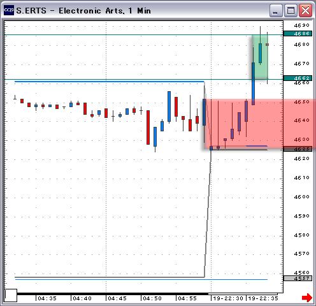Screen dimensions: 316x306
Task: Select the 46.62 teal price label
Action: pyautogui.click(x=298, y=78)
